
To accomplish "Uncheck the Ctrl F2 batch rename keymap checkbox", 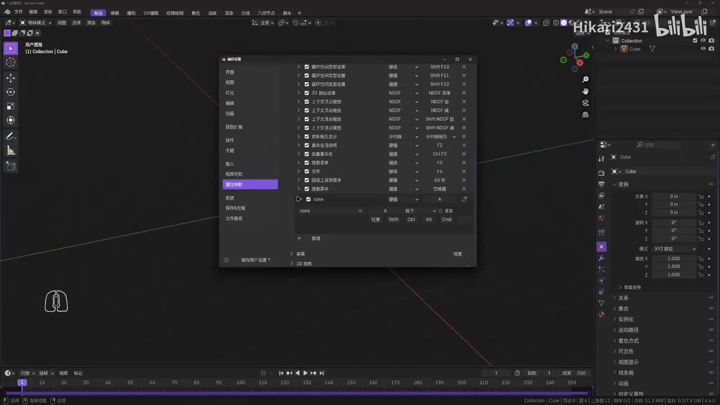I will tap(307, 154).
